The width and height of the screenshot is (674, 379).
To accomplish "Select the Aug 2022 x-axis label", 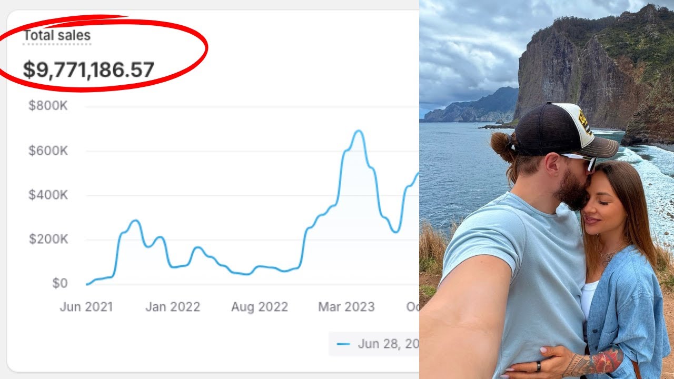I will (x=260, y=307).
